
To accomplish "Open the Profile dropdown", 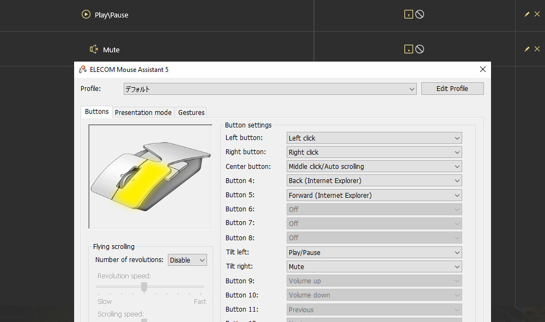I will click(270, 89).
